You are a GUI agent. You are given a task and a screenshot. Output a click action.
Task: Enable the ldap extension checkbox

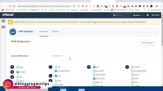[x=56, y=81]
